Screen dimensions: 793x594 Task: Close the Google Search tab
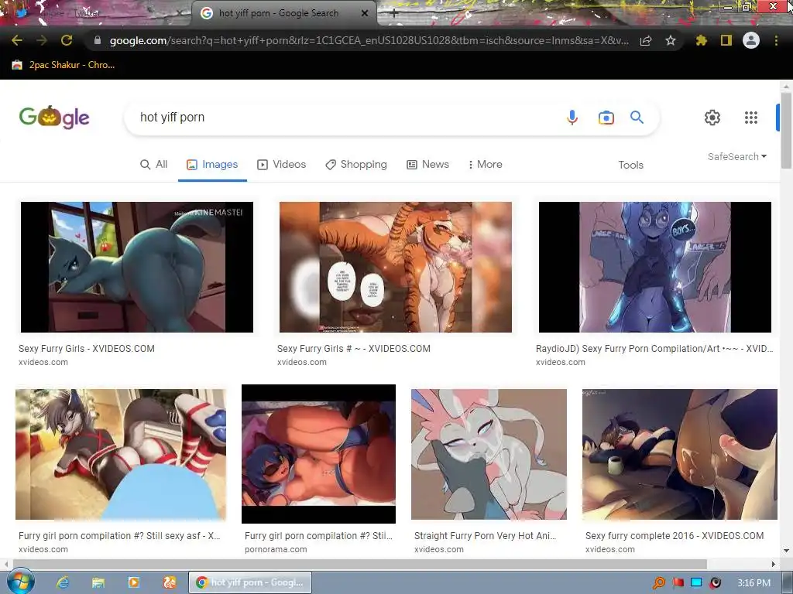point(364,13)
